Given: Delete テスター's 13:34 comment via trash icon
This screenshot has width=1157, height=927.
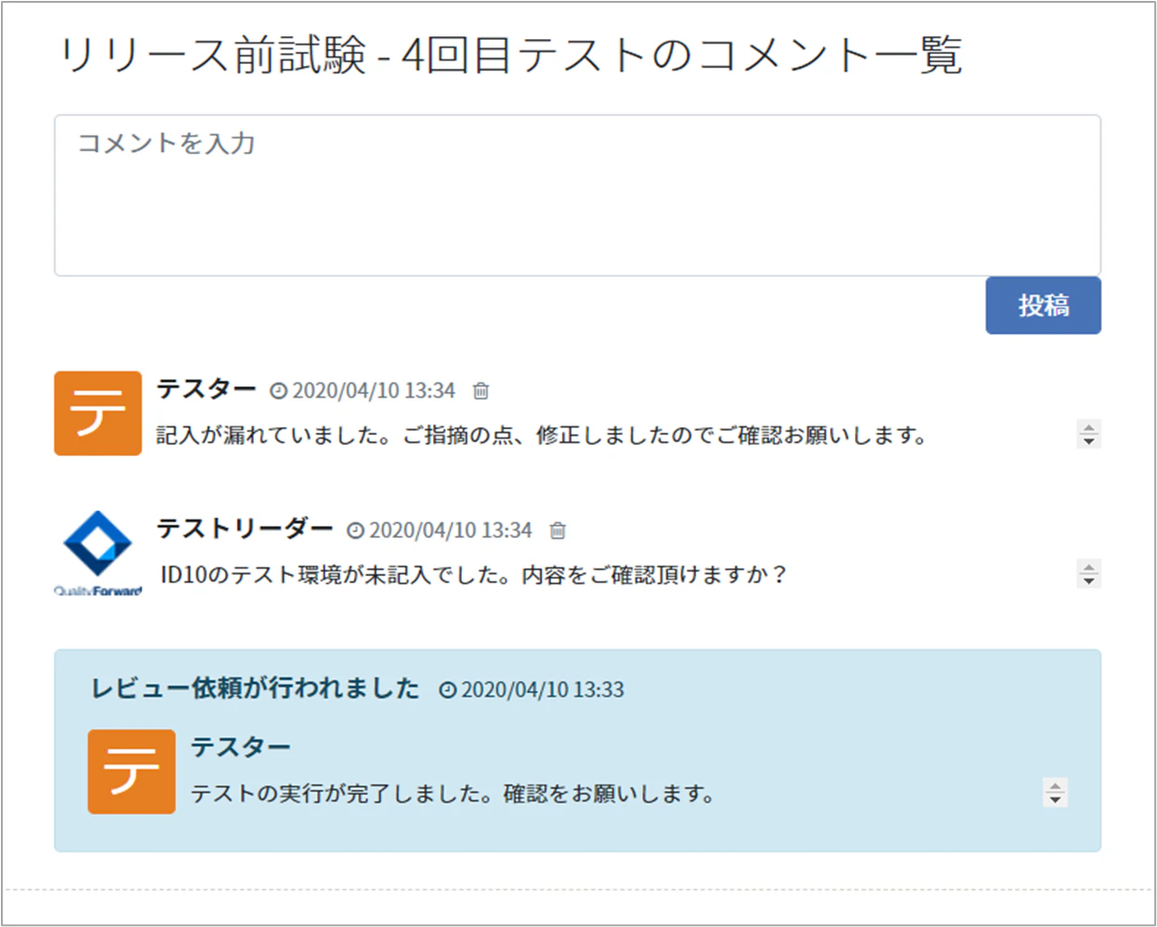Looking at the screenshot, I should click(x=480, y=391).
